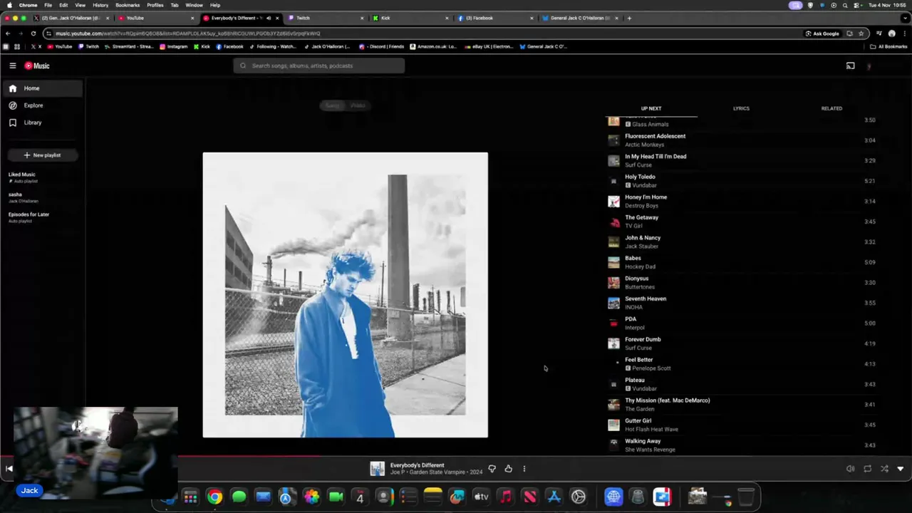
Task: Open Apple Music app in the dock
Action: pyautogui.click(x=505, y=497)
